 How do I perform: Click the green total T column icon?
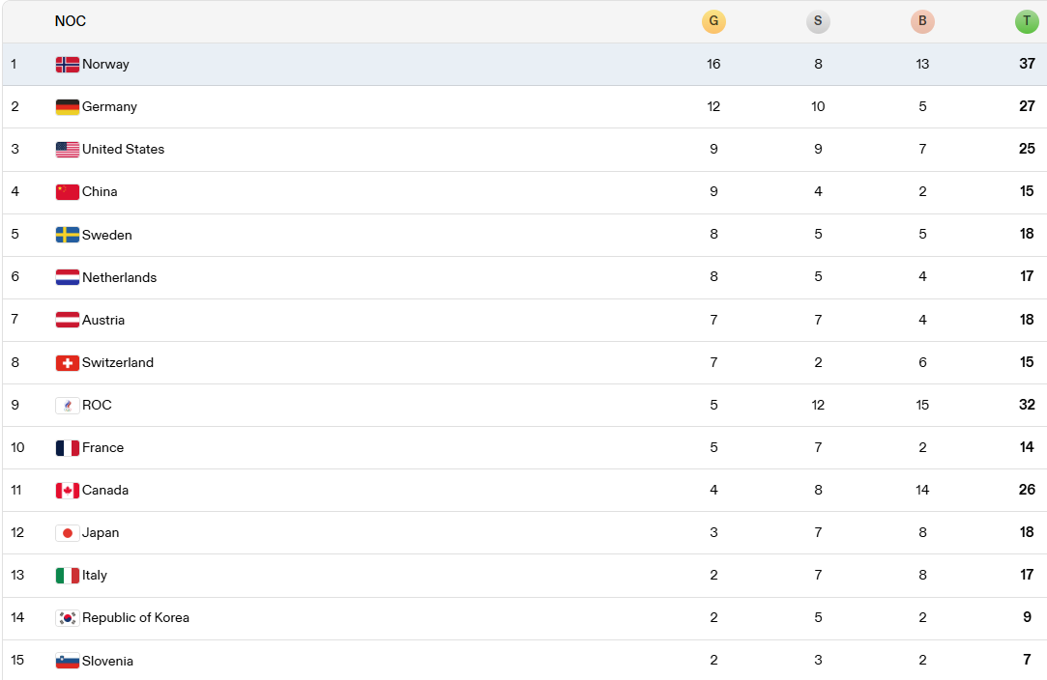coord(1027,22)
